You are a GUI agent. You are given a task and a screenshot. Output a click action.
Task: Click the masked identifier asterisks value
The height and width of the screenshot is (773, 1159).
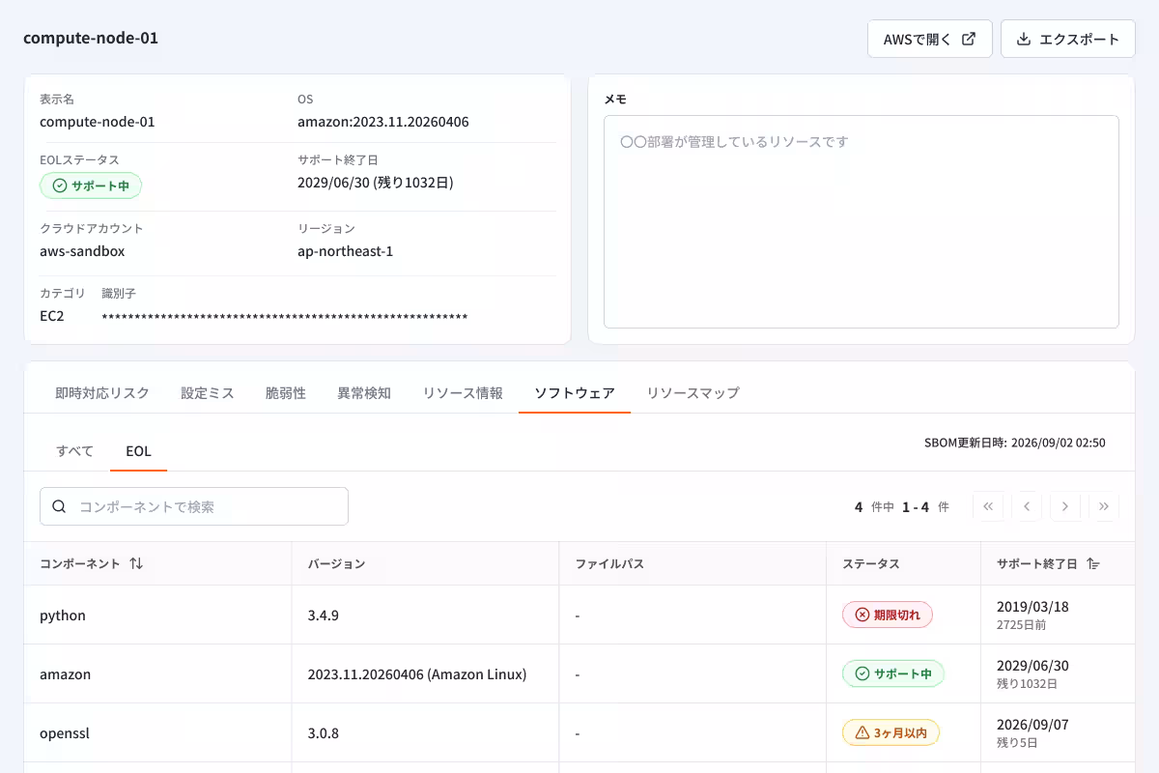pos(285,317)
